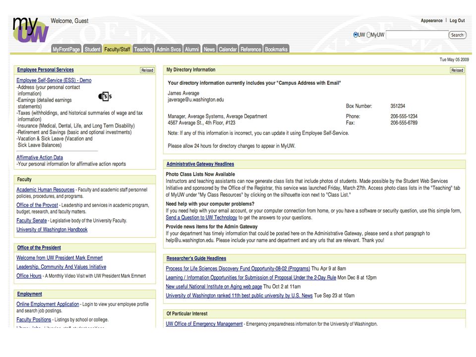Open Online Employment Application link
The image size is (476, 357).
[48, 304]
